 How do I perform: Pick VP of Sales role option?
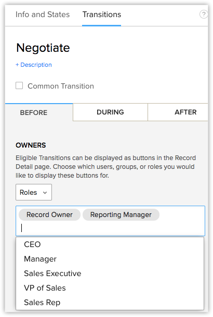(110, 288)
